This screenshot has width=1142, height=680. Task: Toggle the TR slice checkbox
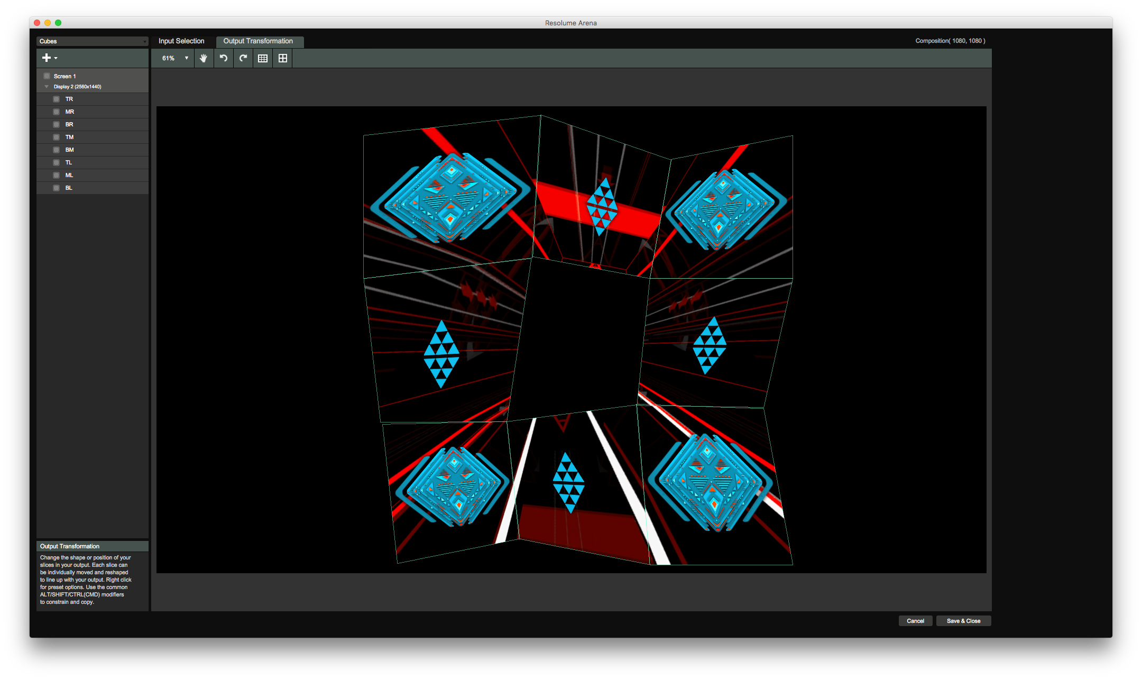click(57, 99)
